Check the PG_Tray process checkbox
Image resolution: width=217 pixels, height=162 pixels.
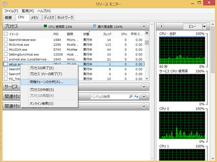pos(6,79)
